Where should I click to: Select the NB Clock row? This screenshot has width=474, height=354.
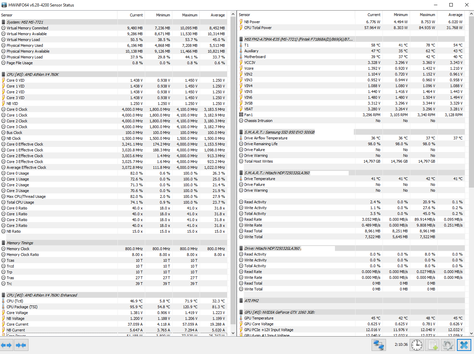pos(113,138)
